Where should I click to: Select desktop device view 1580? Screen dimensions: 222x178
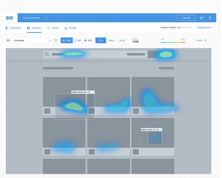67,40
